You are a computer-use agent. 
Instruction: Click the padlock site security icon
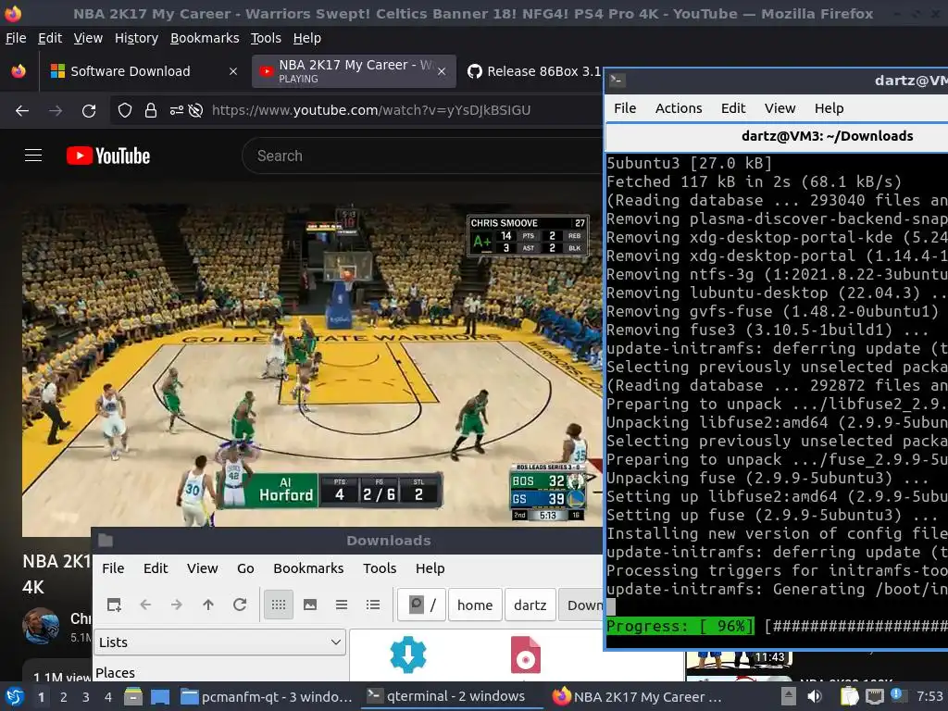point(151,110)
